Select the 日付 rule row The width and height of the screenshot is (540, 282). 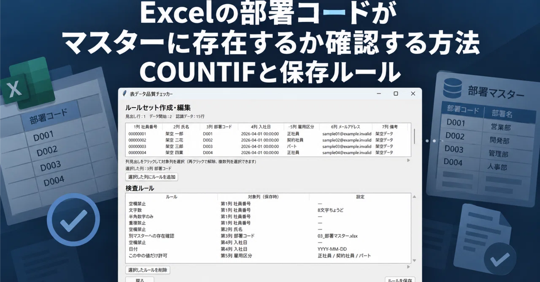(268, 249)
